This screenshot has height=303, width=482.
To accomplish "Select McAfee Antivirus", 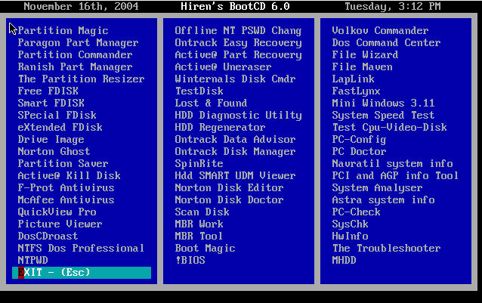I will pyautogui.click(x=66, y=199).
